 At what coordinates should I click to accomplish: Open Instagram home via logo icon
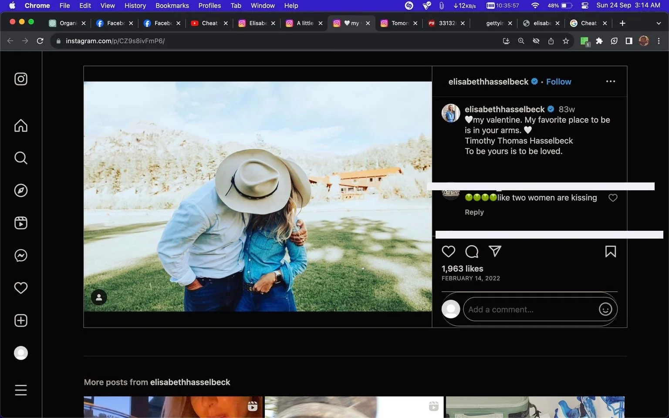[x=21, y=79]
